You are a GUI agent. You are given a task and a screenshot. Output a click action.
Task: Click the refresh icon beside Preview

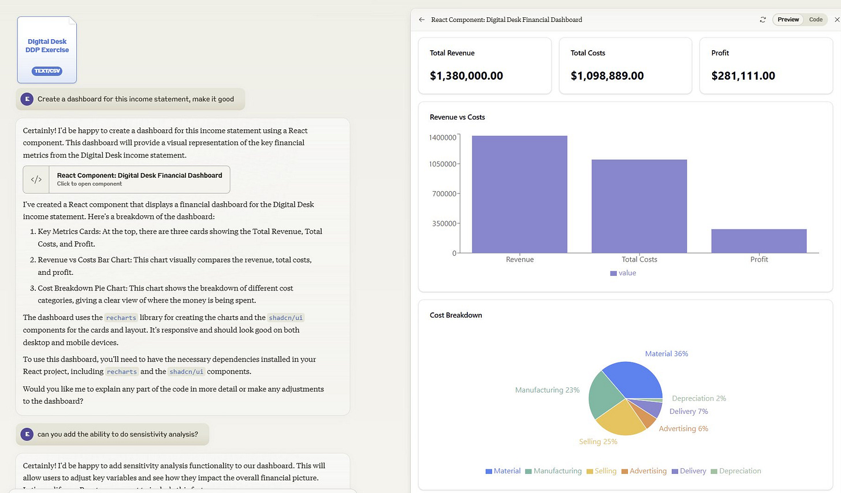[x=762, y=20]
